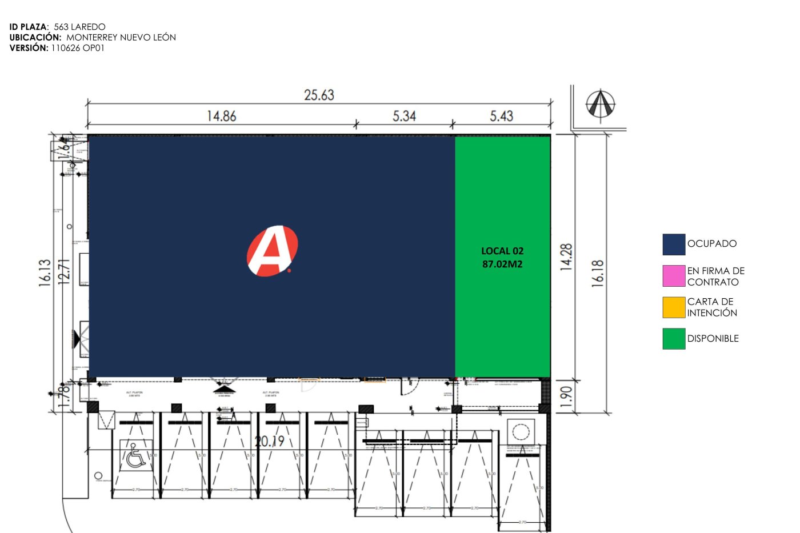Click the 14.28 vertical dimension label
This screenshot has width=800, height=533.
point(566,257)
